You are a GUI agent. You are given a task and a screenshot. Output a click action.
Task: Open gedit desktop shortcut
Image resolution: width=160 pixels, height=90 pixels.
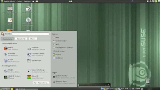(10, 21)
